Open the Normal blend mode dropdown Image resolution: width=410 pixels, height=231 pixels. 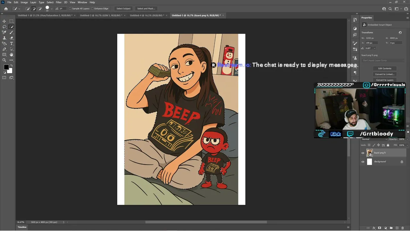click(x=374, y=139)
